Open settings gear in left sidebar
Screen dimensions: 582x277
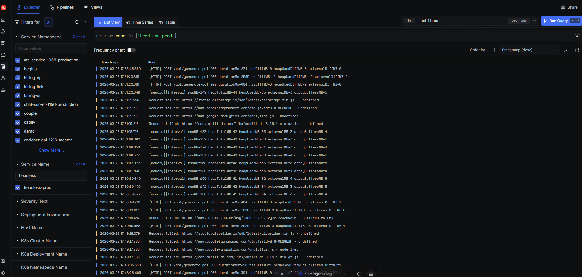click(x=3, y=273)
